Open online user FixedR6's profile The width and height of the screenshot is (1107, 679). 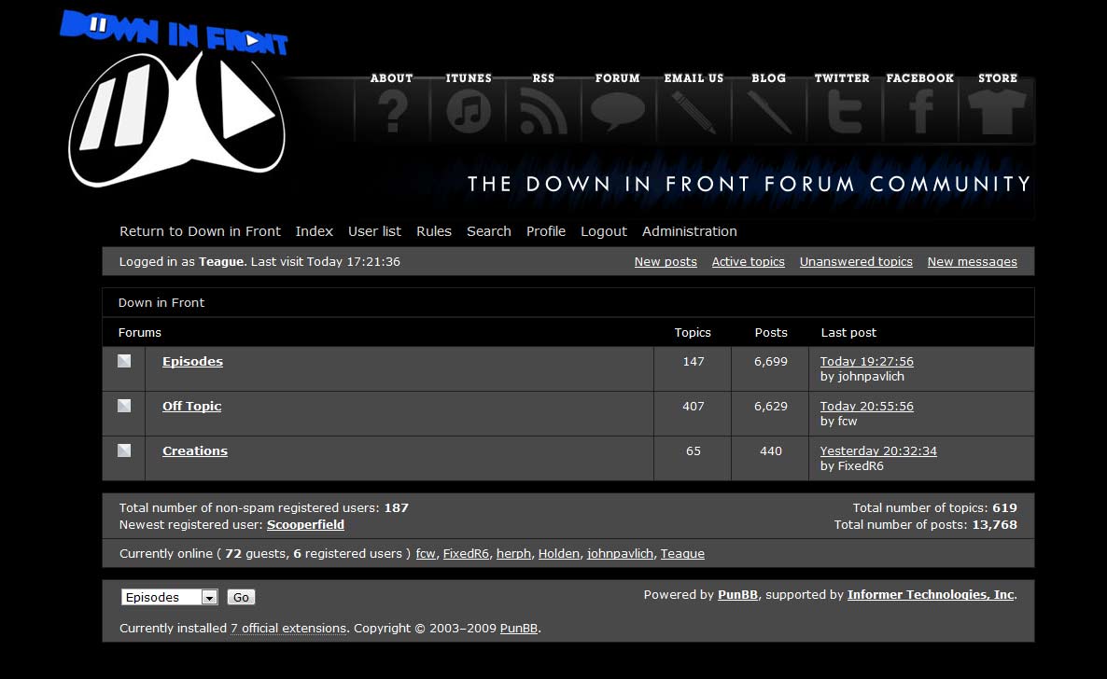pos(465,553)
